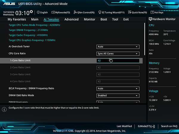Open the Ai Overclock Tuner dropdown
Screen dimensions: 179x134
click(118, 47)
